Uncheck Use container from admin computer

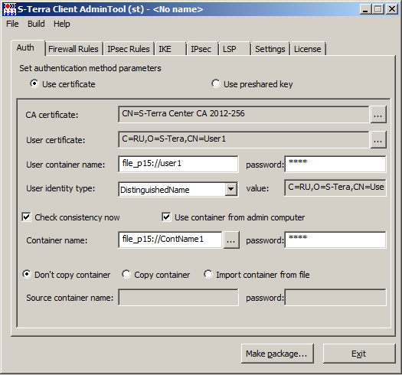tap(234, 217)
